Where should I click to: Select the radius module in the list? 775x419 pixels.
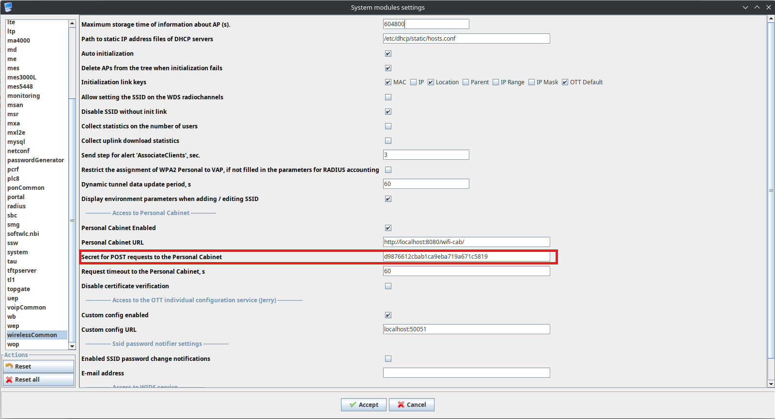[16, 206]
